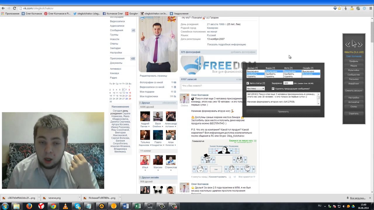The height and width of the screenshot is (210, 374).
Task: Open Windows Start menu
Action: (x=5, y=206)
